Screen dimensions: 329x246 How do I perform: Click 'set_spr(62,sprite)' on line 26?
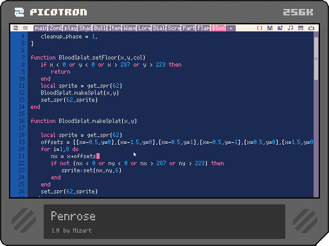coord(69,192)
